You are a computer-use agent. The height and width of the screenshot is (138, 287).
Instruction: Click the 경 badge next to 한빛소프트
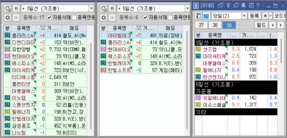click(x=103, y=70)
